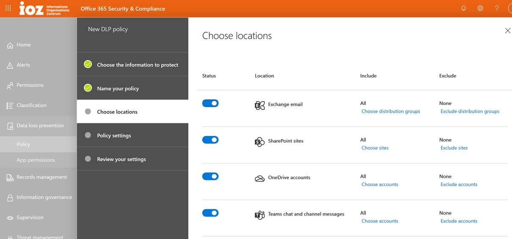
Task: Disable Teams chat and channel messages switch
Action: pos(210,213)
